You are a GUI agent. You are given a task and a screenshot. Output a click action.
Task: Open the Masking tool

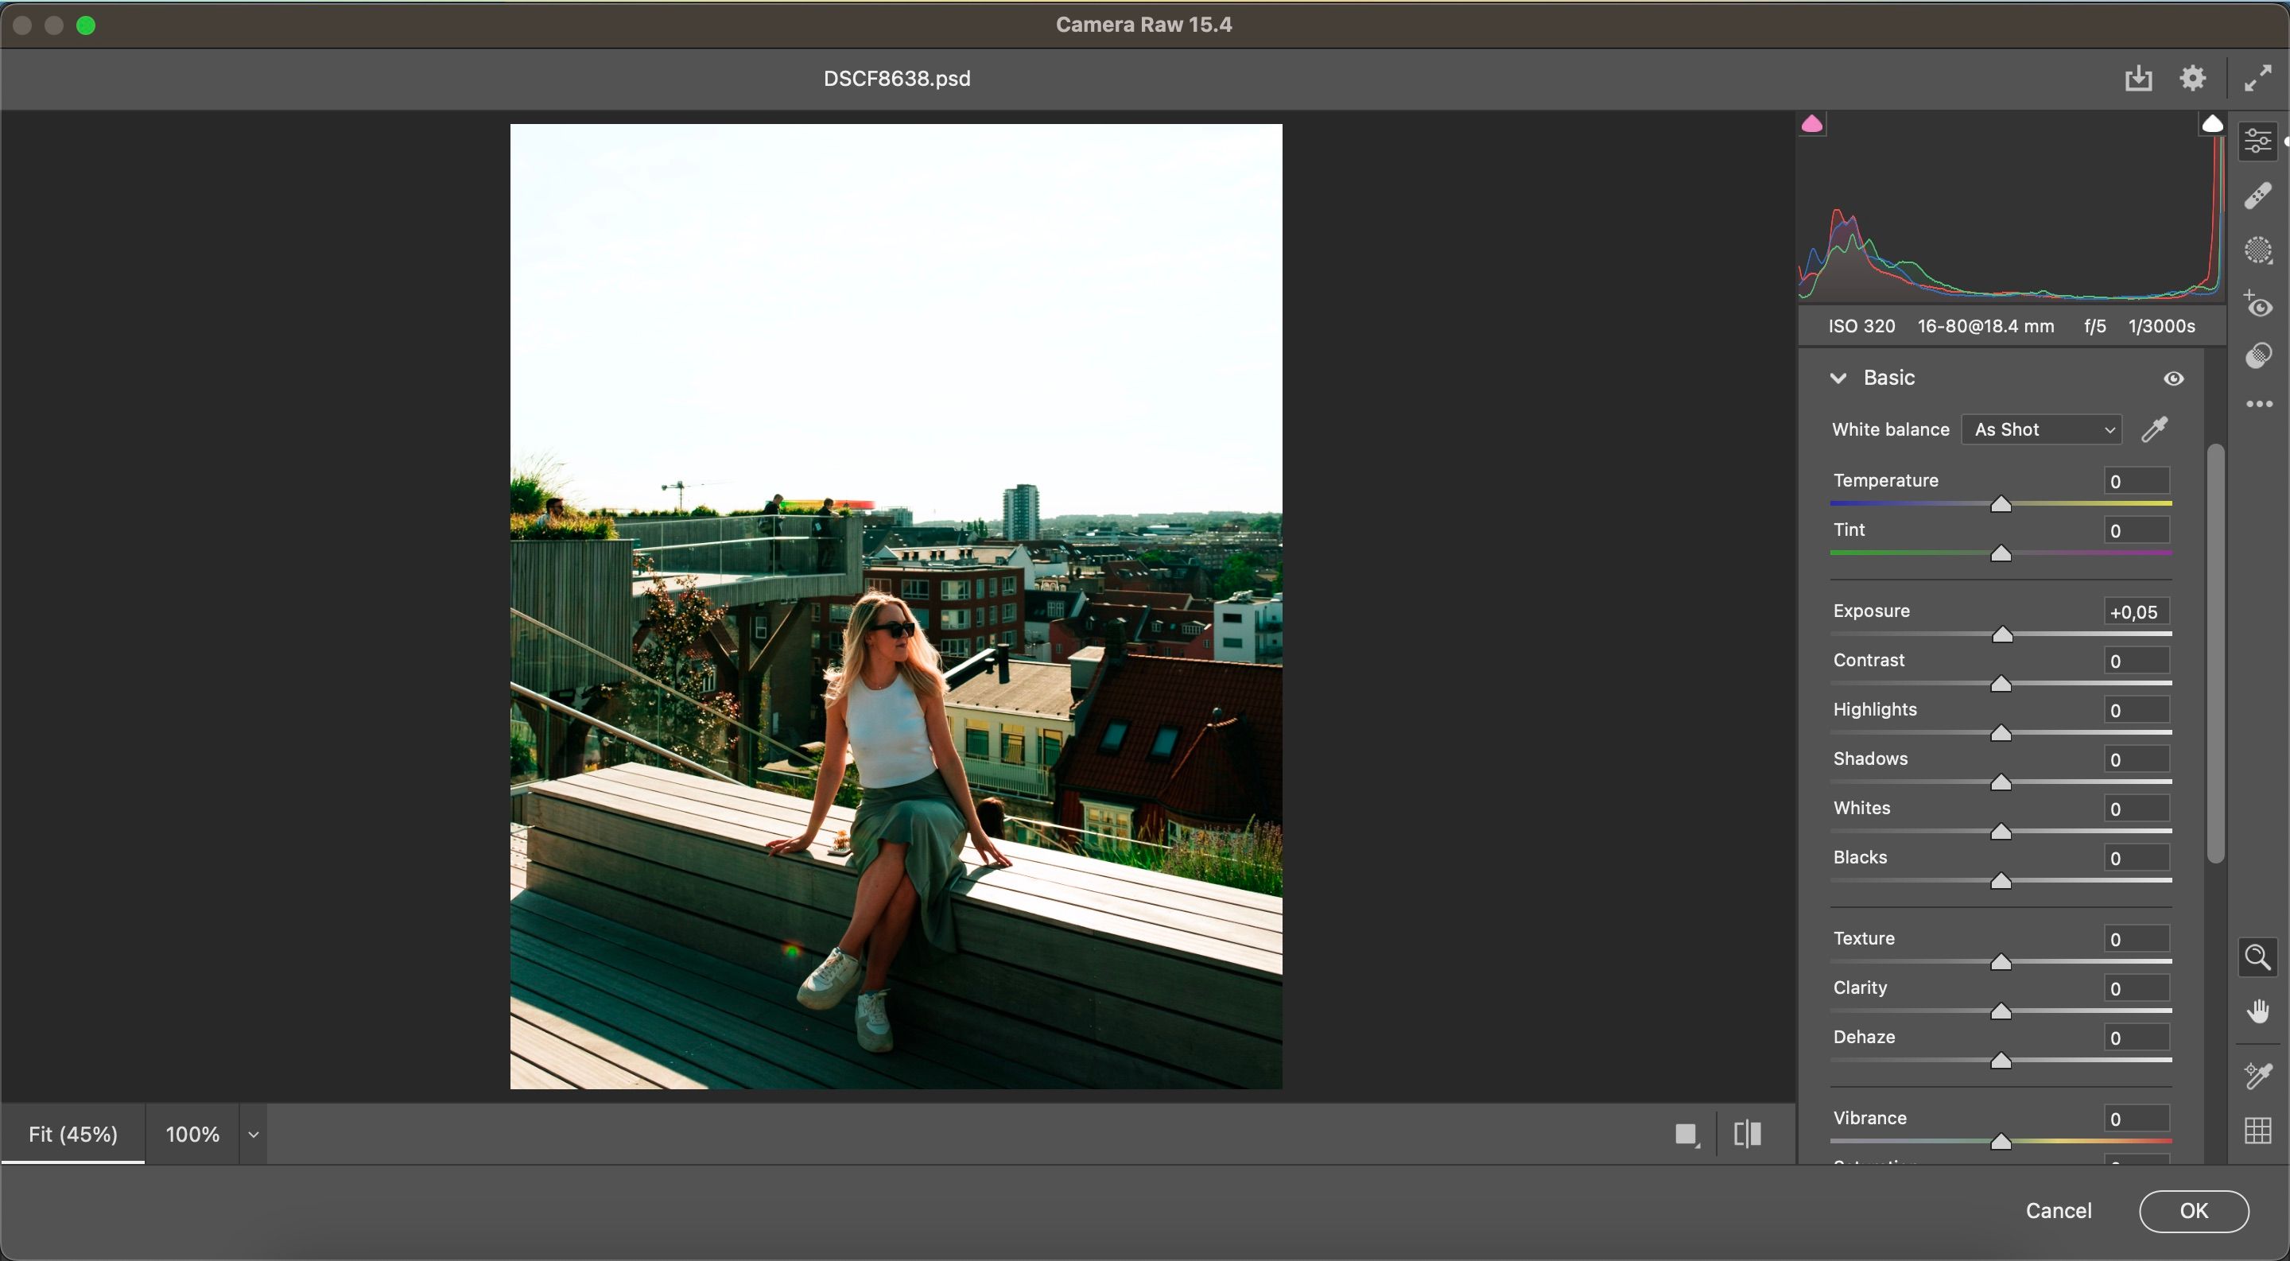[x=2258, y=250]
